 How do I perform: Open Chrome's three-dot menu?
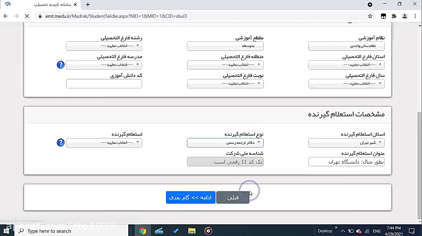pos(415,16)
